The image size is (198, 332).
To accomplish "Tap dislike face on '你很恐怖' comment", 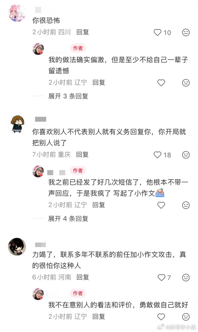I will point(186,33).
